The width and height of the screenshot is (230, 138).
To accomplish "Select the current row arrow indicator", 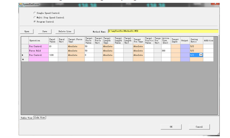I will click(x=23, y=55).
